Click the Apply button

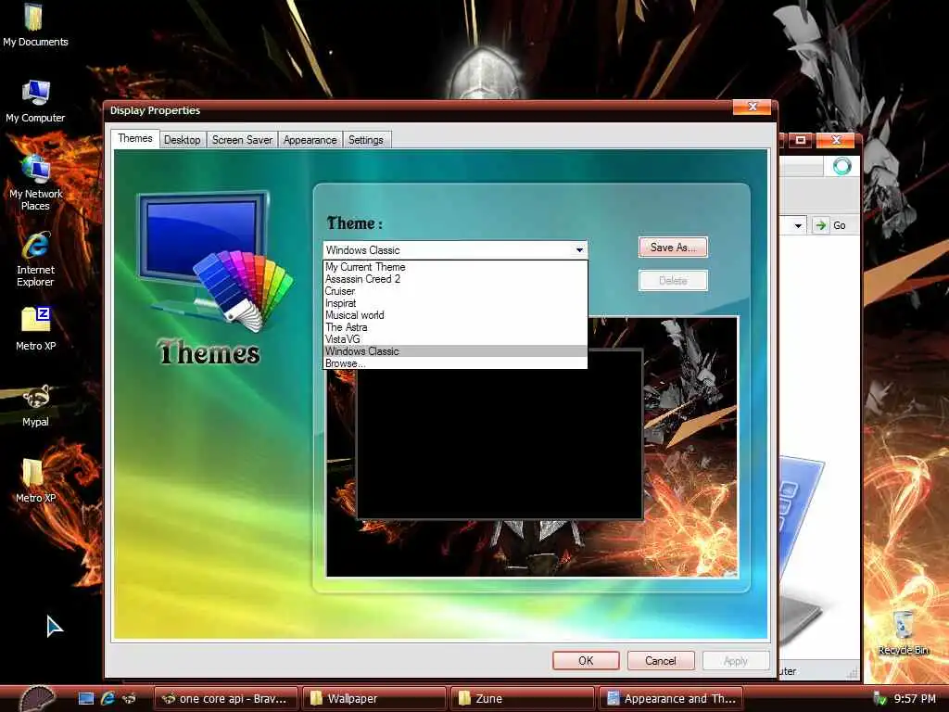point(735,660)
